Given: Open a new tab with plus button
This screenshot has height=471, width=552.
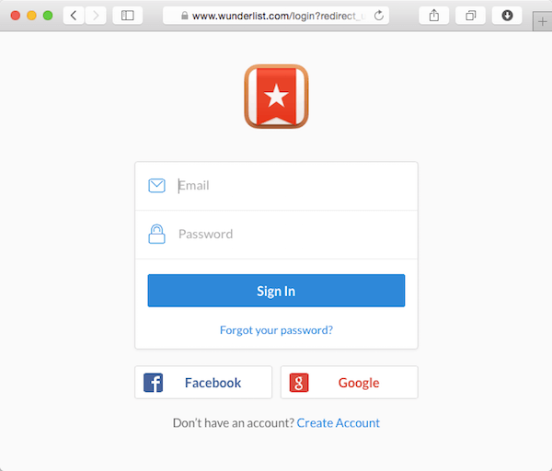Looking at the screenshot, I should [x=542, y=22].
